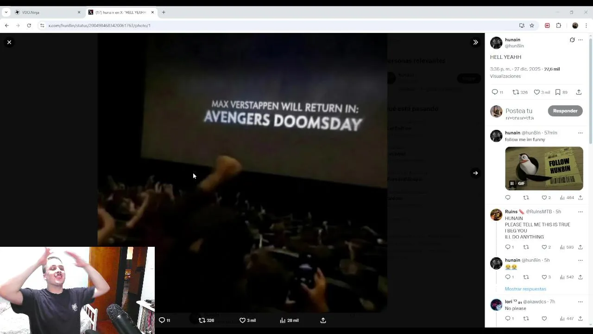The width and height of the screenshot is (593, 334).
Task: Repost the main post showing 326 in sidebar
Action: coord(520,92)
